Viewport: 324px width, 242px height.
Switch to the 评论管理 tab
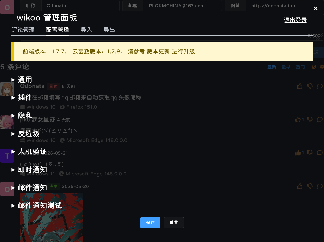pyautogui.click(x=23, y=30)
